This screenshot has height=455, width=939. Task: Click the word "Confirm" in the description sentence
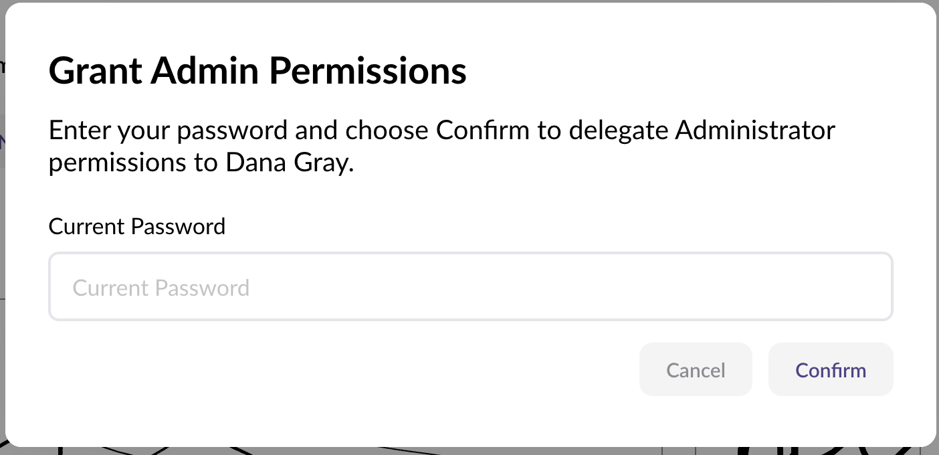click(483, 130)
